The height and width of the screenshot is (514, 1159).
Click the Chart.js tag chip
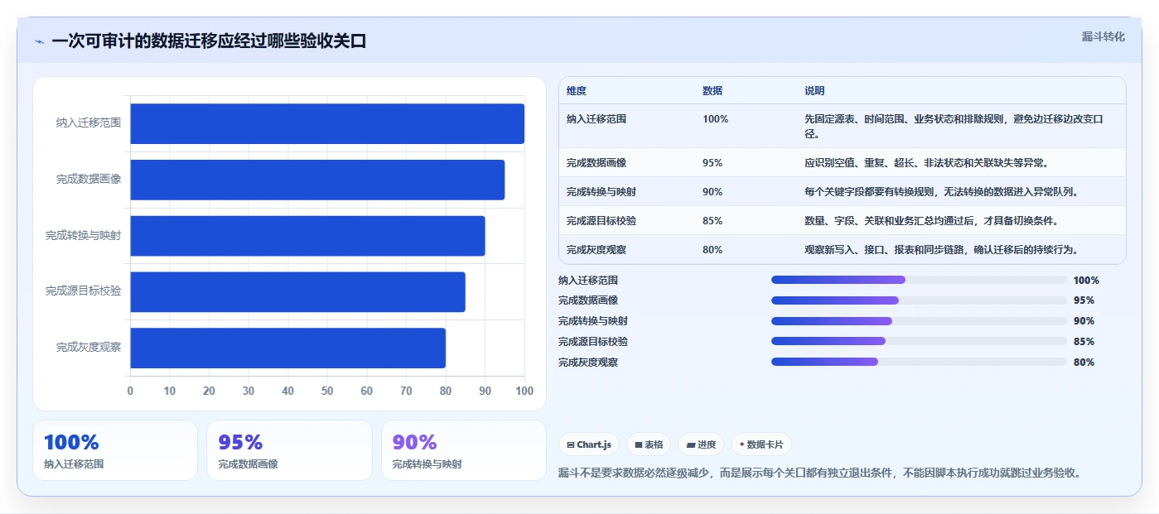click(x=589, y=444)
